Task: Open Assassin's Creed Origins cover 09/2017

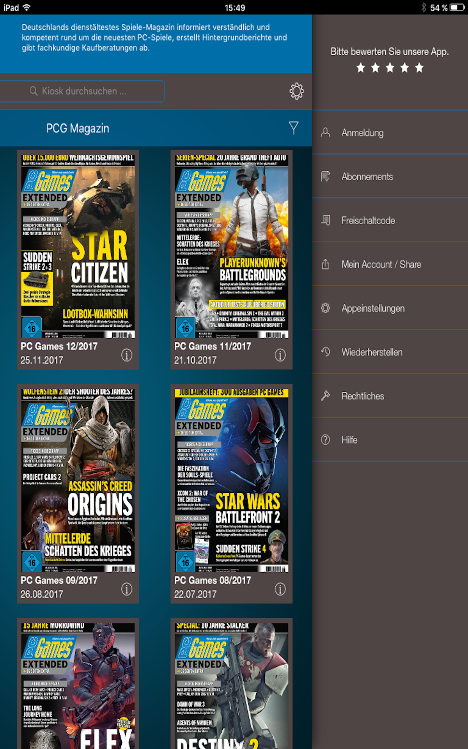Action: coord(78,480)
